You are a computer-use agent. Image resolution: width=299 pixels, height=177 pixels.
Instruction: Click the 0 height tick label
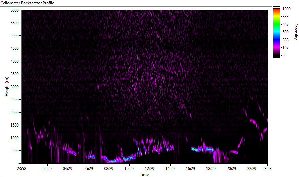point(18,164)
